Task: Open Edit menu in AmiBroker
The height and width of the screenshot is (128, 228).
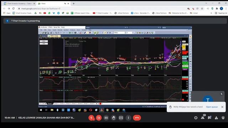Action: (x=45, y=30)
